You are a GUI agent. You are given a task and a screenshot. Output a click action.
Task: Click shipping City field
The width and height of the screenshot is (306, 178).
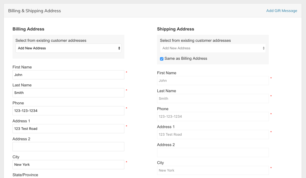click(x=213, y=170)
